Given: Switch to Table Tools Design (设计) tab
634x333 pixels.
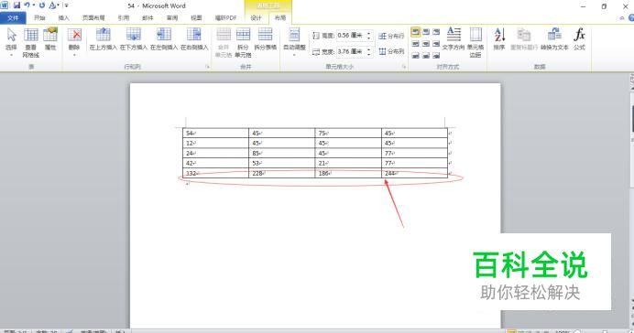Looking at the screenshot, I should (x=256, y=17).
